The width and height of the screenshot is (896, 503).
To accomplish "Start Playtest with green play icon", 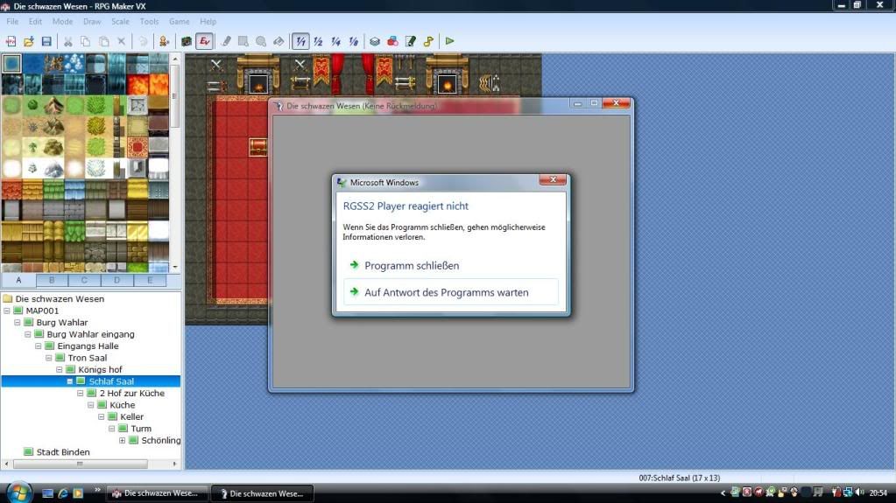I will pos(449,41).
